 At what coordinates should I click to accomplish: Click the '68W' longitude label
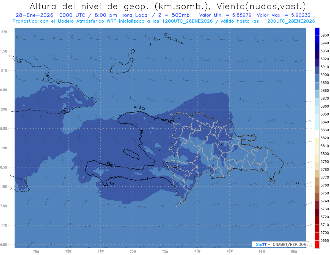tap(294, 251)
